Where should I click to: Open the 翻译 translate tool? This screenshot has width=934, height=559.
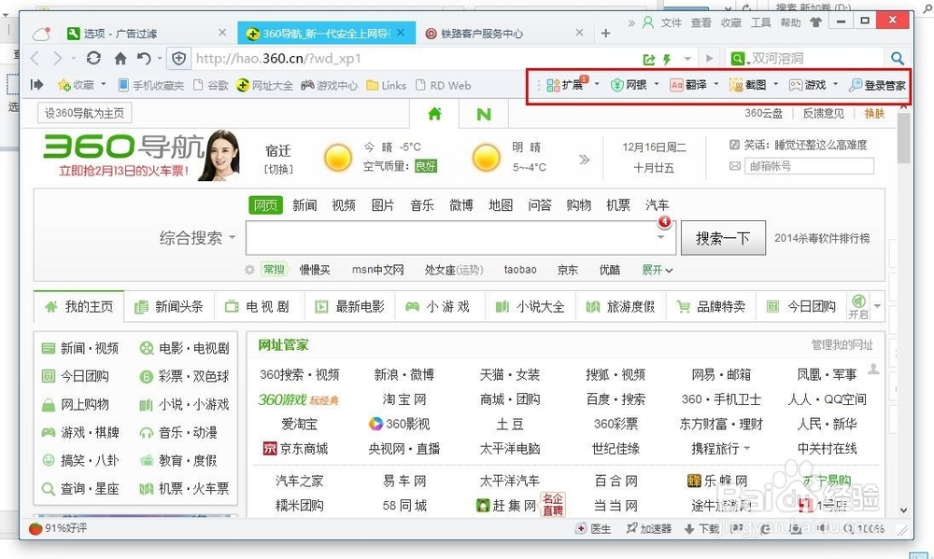pos(688,85)
